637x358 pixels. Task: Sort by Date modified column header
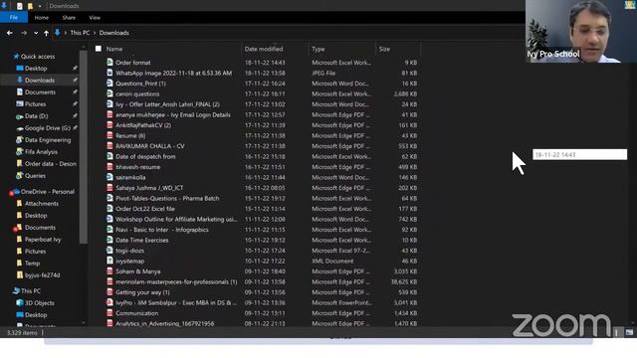(264, 49)
